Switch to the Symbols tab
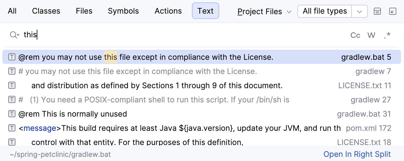This screenshot has height=161, width=404. [x=123, y=11]
